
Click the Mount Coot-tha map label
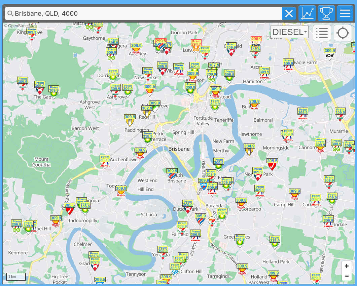[41, 162]
